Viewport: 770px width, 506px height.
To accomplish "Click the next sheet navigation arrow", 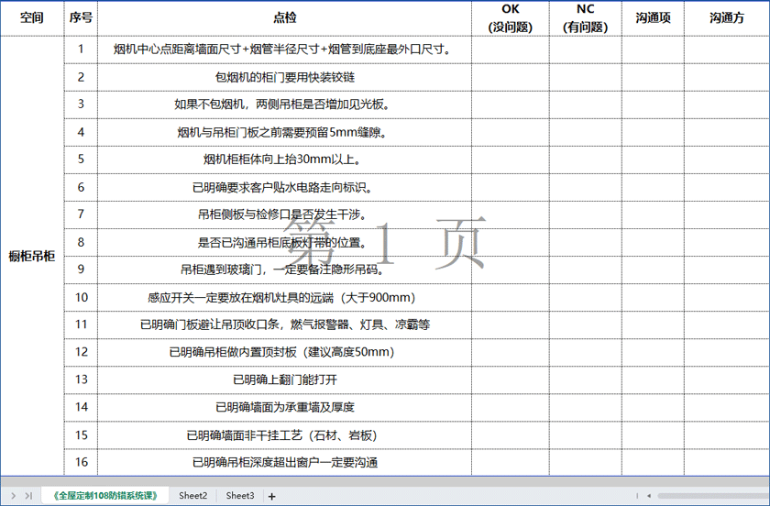I will (x=12, y=495).
